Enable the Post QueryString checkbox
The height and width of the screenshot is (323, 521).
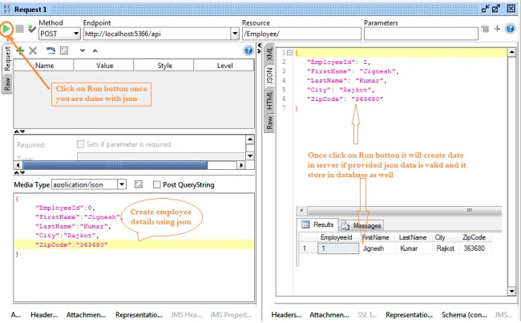coord(156,184)
